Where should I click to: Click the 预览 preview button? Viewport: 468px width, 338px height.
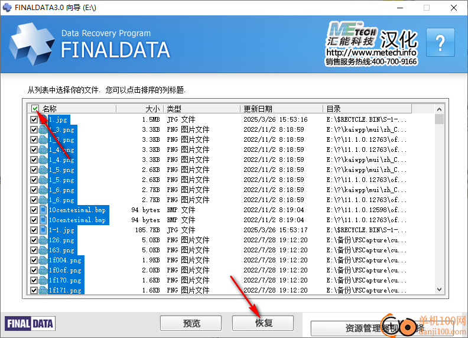[191, 323]
